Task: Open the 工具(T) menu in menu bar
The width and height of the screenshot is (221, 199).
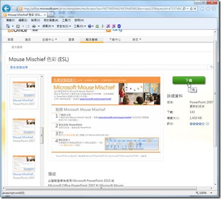Action: coord(66,20)
